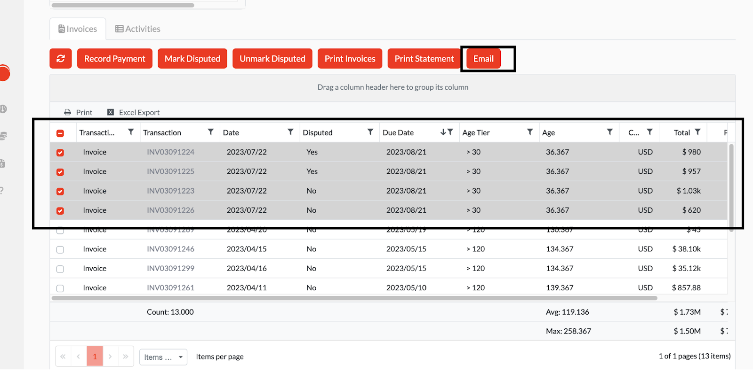The width and height of the screenshot is (753, 380).
Task: Open invoice link INV03091226
Action: tap(170, 210)
